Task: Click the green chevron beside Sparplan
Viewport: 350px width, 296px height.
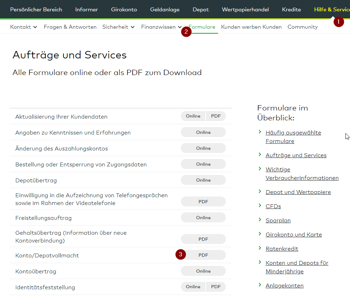Action: point(260,220)
